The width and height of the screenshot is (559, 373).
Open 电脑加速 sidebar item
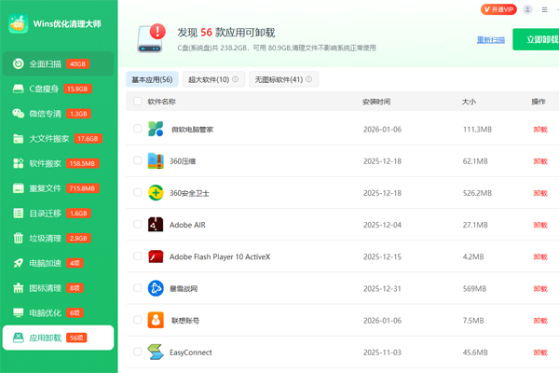pyautogui.click(x=58, y=263)
